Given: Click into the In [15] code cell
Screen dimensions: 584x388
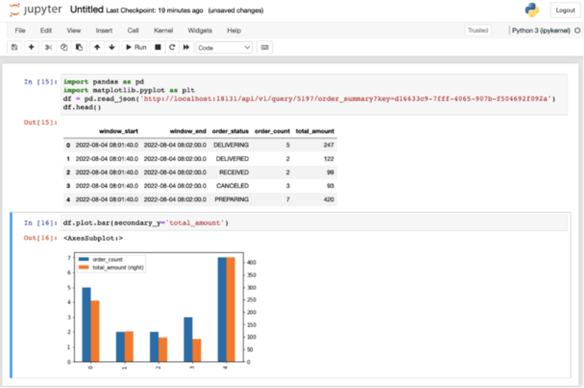Looking at the screenshot, I should click(x=314, y=95).
